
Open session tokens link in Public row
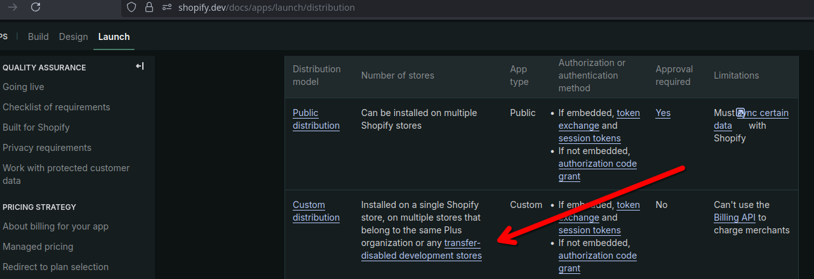click(x=590, y=138)
